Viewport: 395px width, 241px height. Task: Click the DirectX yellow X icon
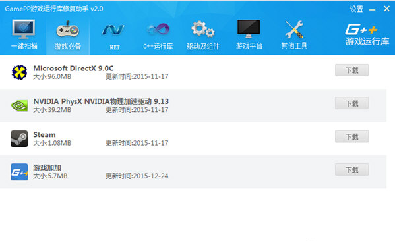19,72
